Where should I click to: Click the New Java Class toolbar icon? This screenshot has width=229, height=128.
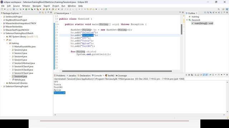47,9
